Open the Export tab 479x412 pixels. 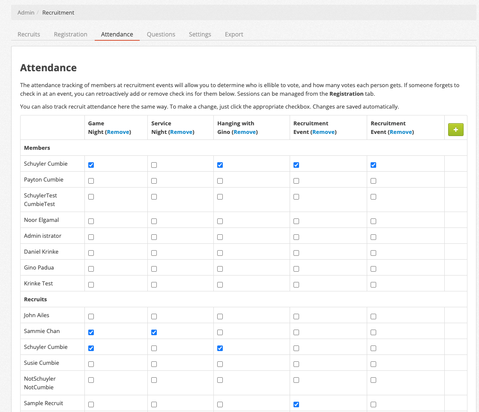234,34
